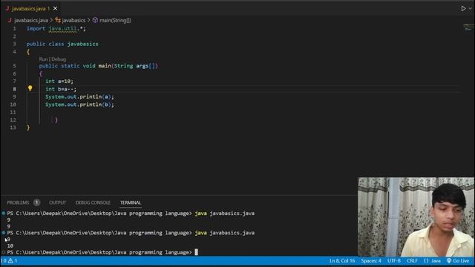Click the import java.util.* line

(x=56, y=28)
